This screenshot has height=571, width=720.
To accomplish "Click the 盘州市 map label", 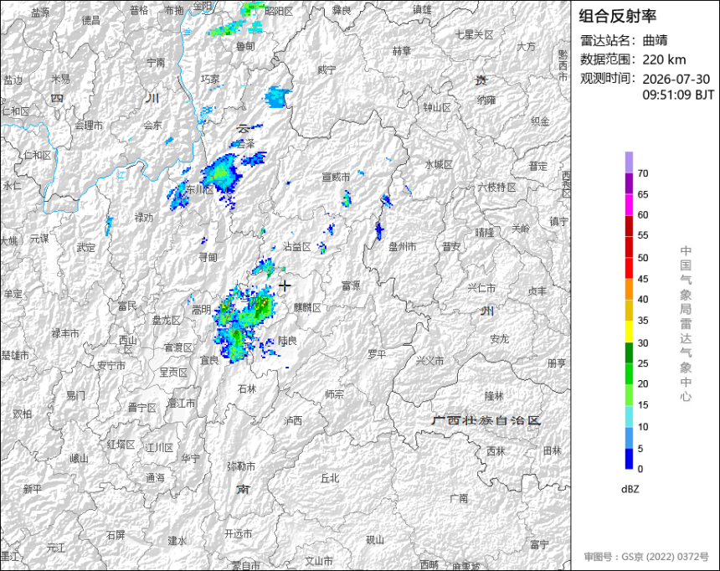I will (x=402, y=247).
